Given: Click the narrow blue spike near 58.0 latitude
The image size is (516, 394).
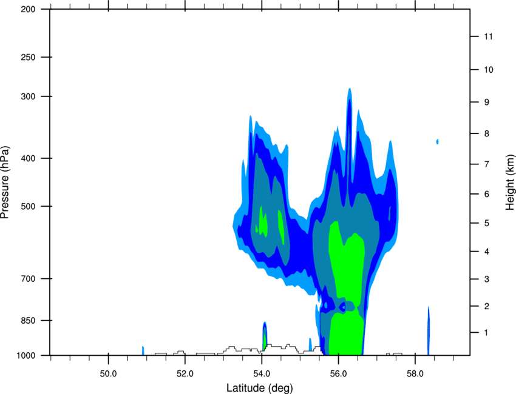Looking at the screenshot, I should coord(429,330).
